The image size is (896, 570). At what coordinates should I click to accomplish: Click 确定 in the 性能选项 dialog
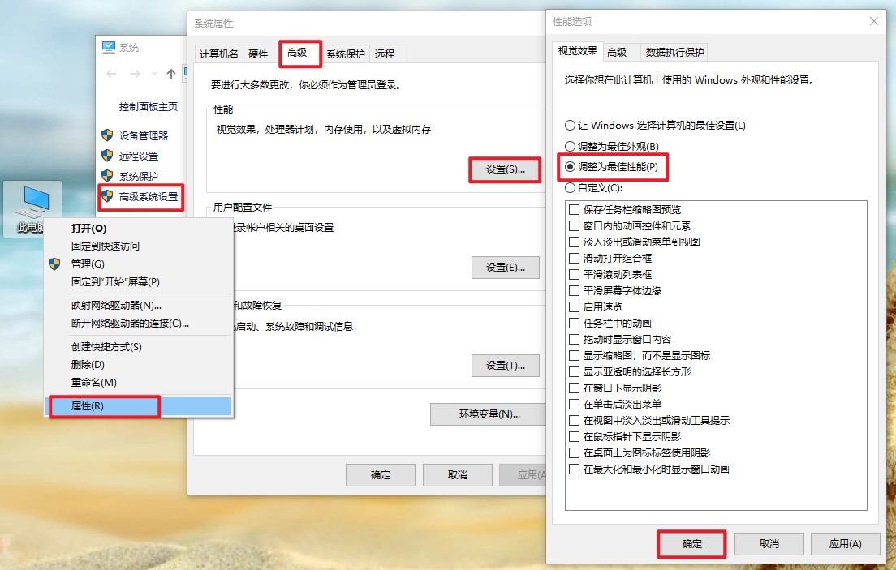click(691, 544)
